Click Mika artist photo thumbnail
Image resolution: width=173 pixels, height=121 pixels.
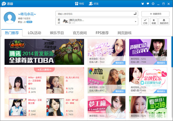(x=18, y=85)
